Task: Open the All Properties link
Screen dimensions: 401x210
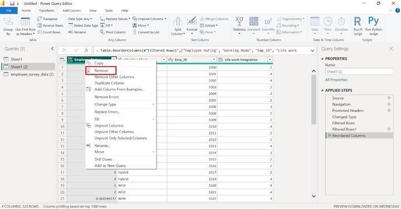Action: coord(336,80)
